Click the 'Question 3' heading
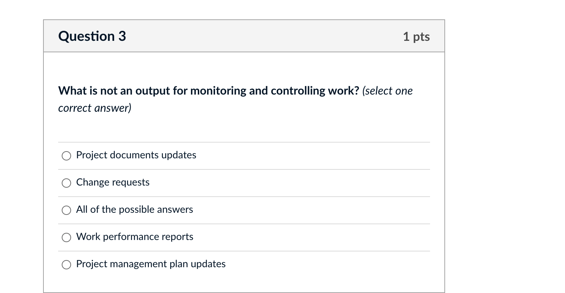This screenshot has width=565, height=293. click(x=92, y=36)
